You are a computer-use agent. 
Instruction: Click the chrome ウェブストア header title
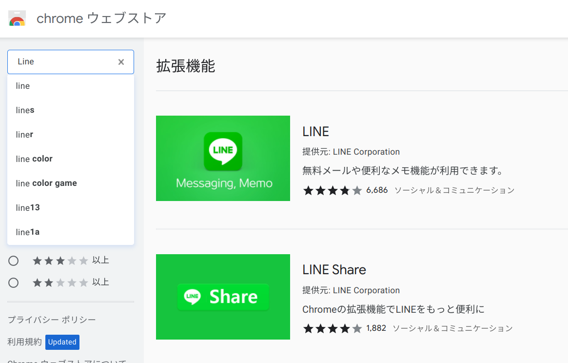coord(101,19)
